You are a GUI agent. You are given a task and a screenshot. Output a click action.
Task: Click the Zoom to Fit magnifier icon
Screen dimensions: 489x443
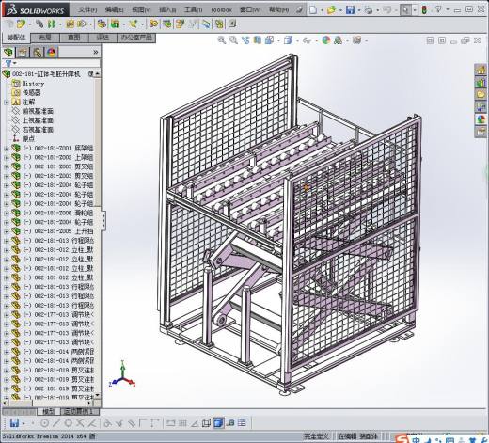(x=222, y=40)
